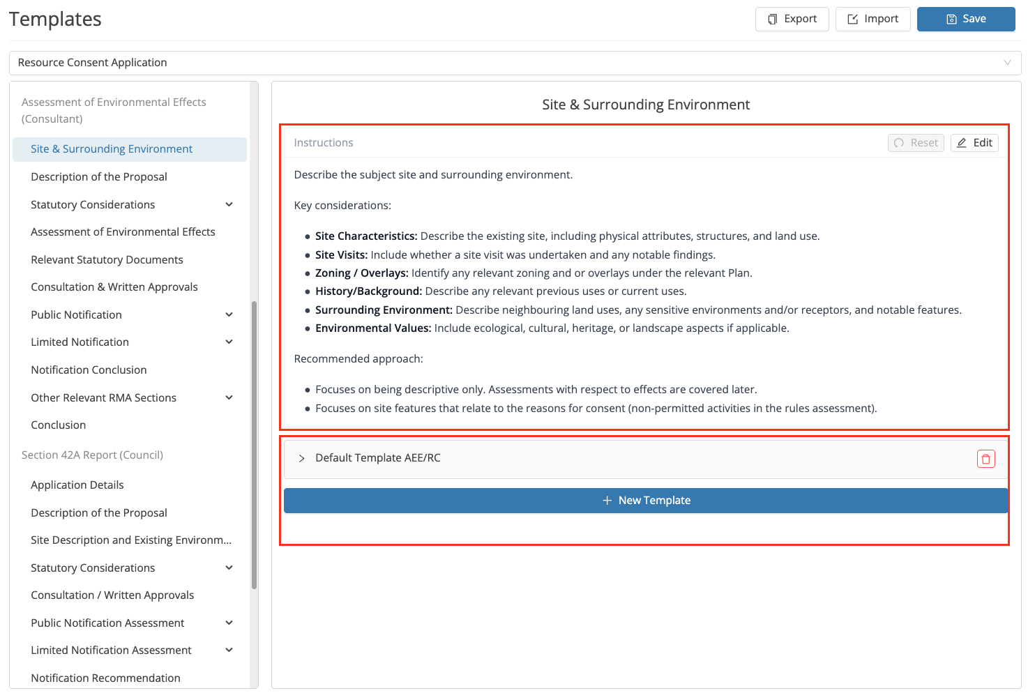Expand the Default Template AEE/RC row
This screenshot has height=700, width=1035.
click(302, 458)
